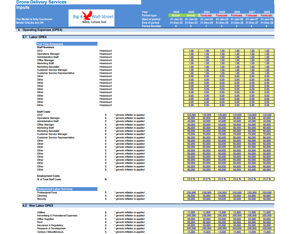Select Professional Fees cell for 2023
The width and height of the screenshot is (293, 234).
point(191,192)
